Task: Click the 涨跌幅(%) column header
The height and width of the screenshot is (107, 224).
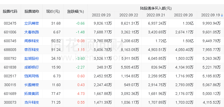Action: click(75, 12)
